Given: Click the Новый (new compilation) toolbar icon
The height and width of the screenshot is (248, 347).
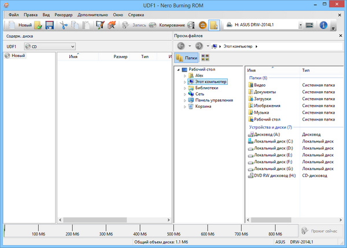Looking at the screenshot, I should click(19, 25).
